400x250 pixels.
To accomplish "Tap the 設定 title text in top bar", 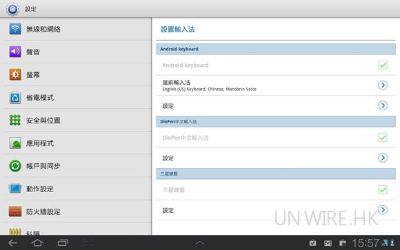I will click(x=30, y=9).
